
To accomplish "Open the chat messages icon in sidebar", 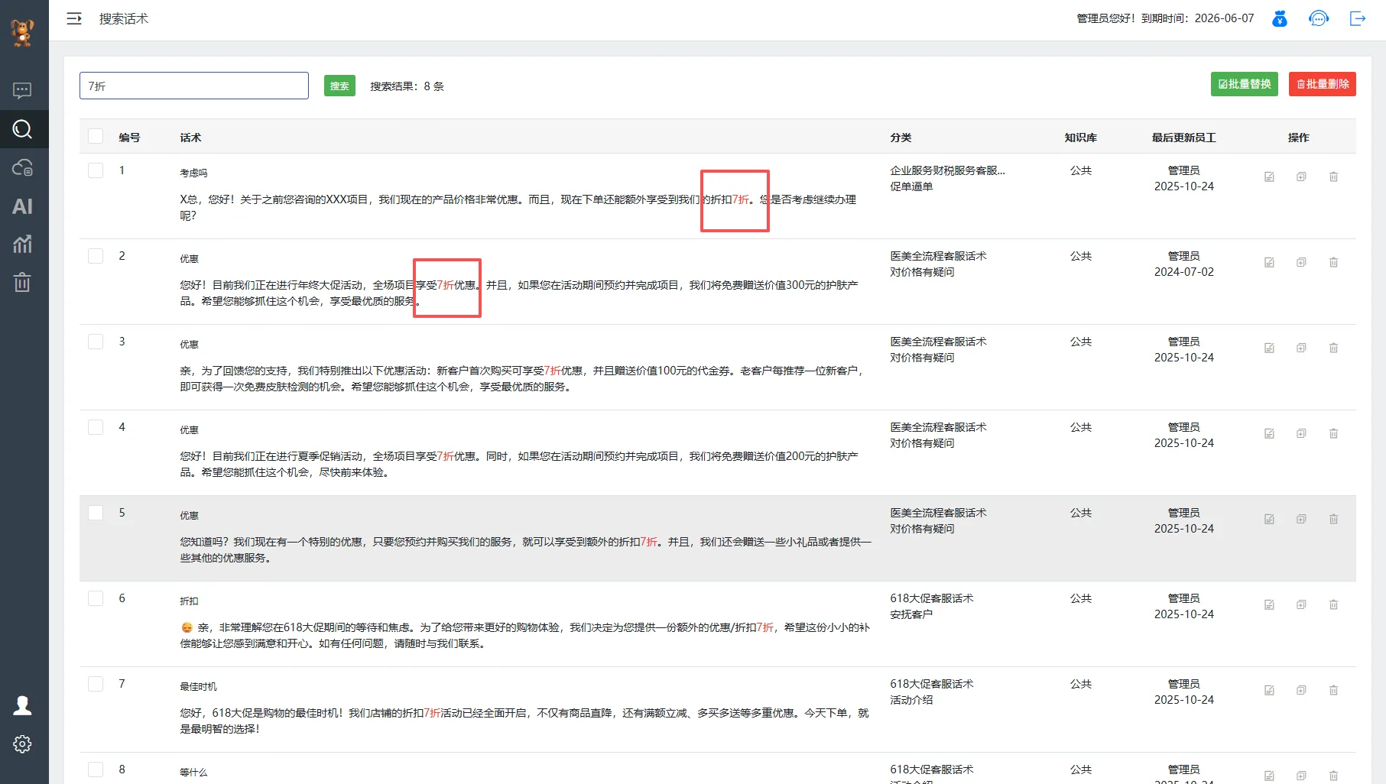I will (x=22, y=91).
